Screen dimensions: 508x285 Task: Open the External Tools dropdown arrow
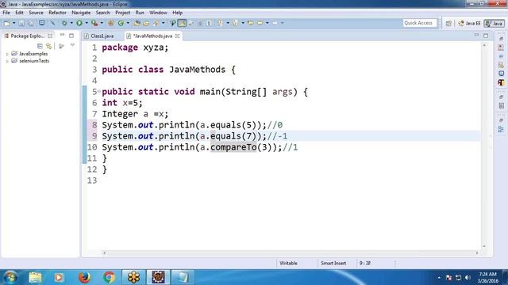pos(102,23)
